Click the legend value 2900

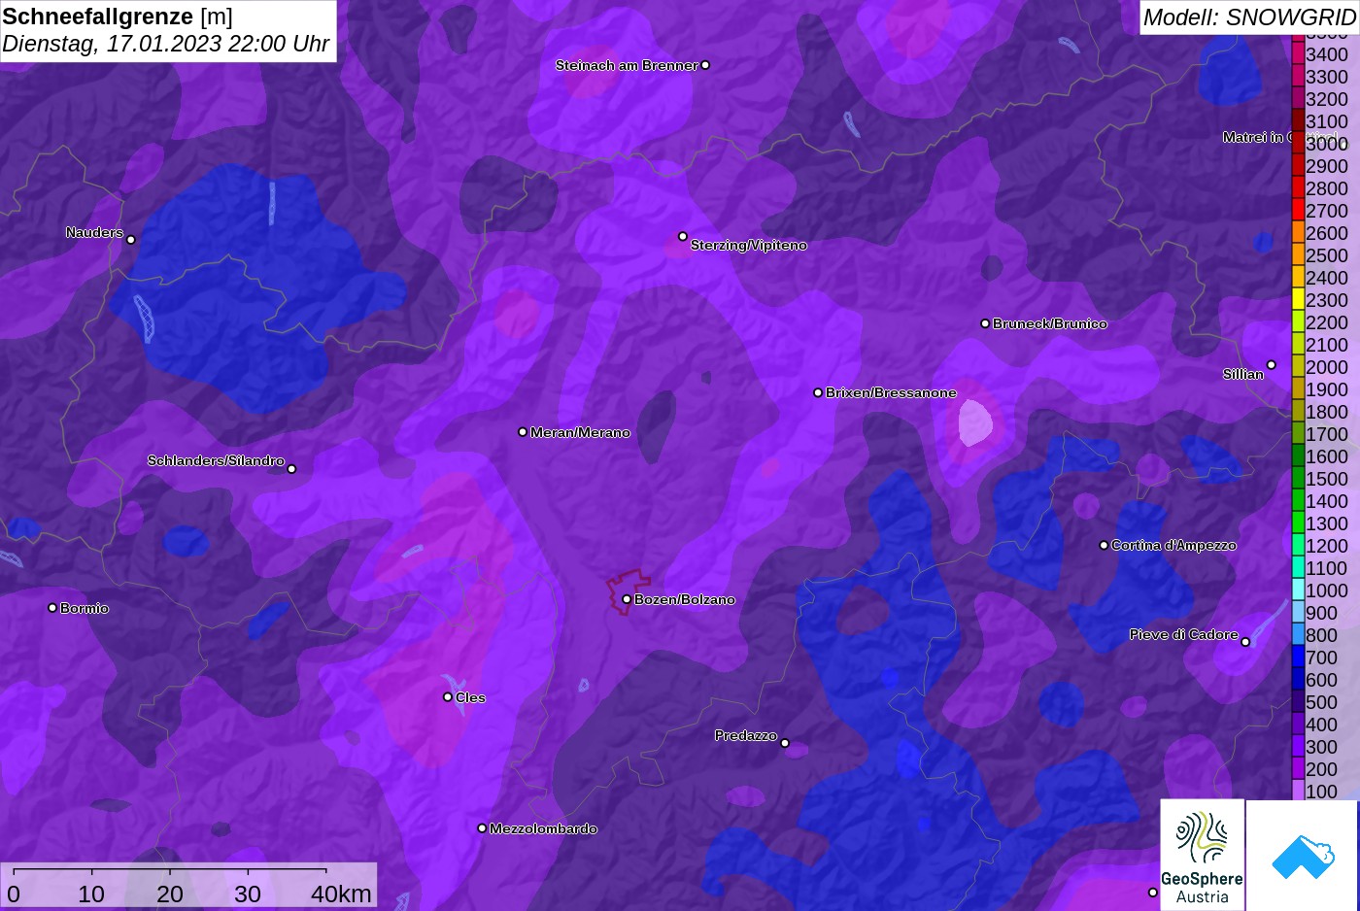tap(1327, 166)
